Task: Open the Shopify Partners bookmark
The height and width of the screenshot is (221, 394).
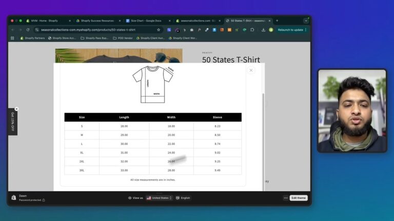Action: pos(32,38)
